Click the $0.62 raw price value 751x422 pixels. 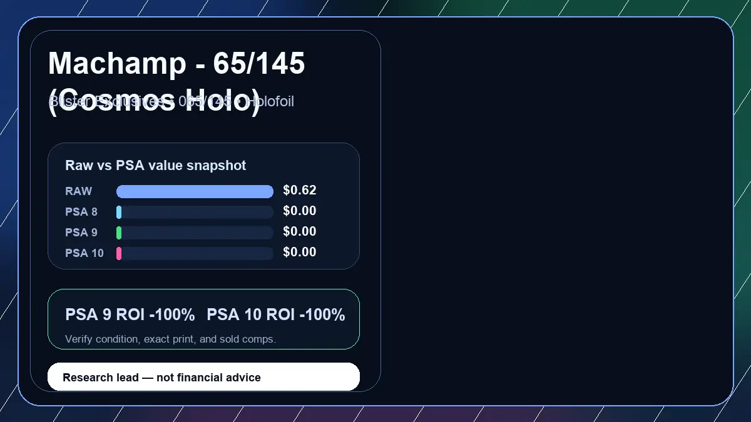pyautogui.click(x=300, y=190)
